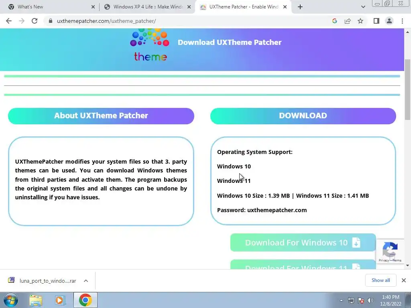
Task: Open a new browser tab
Action: [x=300, y=7]
